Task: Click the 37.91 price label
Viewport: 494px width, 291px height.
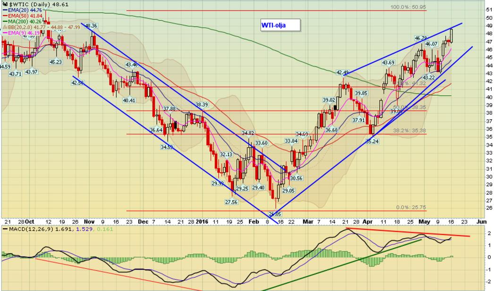Action: pos(358,120)
